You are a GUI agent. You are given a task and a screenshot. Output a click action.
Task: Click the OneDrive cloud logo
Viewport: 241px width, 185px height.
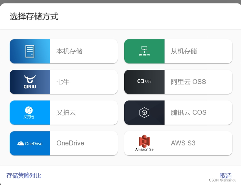click(x=30, y=143)
